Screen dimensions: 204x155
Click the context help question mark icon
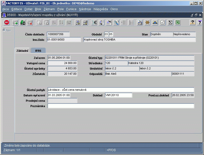[200, 22]
